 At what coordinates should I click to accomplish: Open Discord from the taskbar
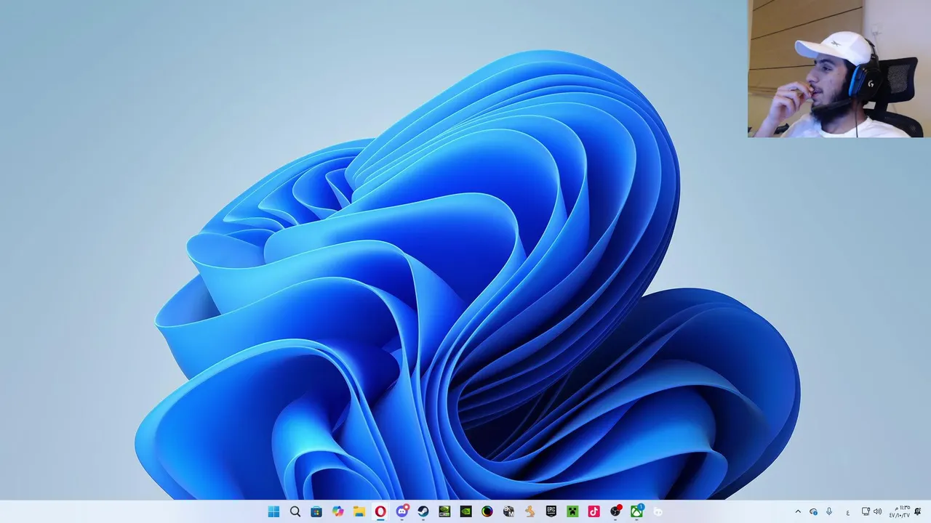(x=401, y=511)
